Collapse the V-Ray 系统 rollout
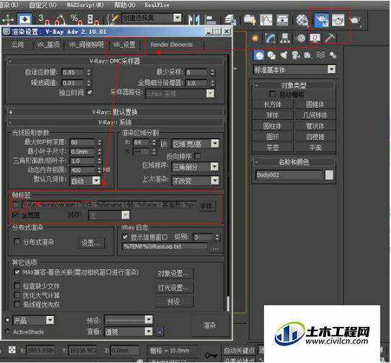 (115, 122)
